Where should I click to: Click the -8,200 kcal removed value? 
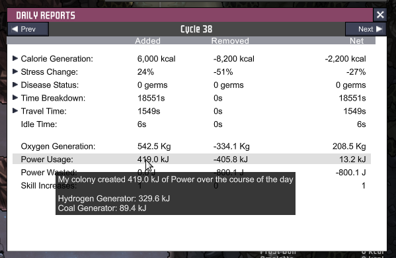(234, 59)
